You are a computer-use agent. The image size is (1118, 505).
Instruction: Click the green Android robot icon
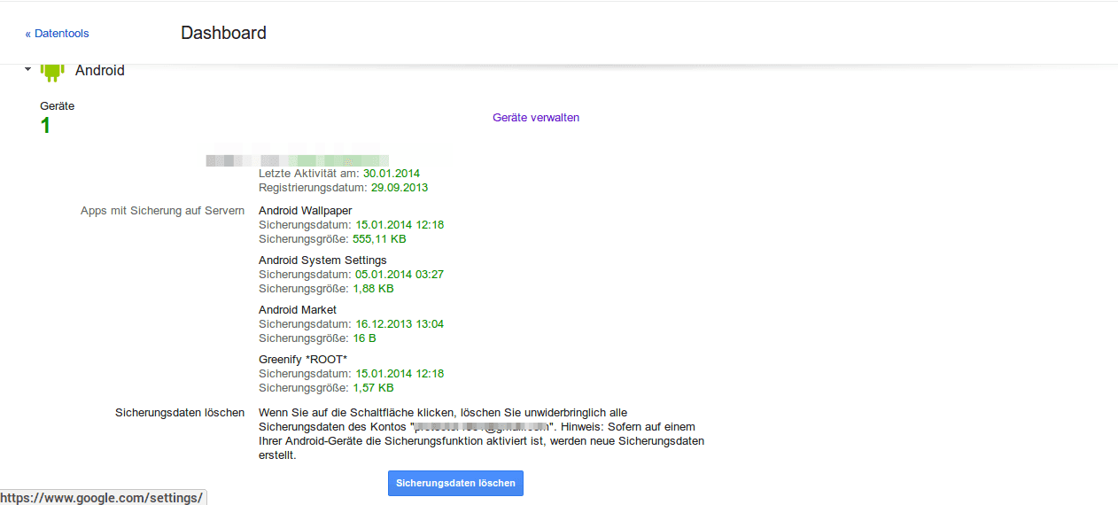coord(53,71)
